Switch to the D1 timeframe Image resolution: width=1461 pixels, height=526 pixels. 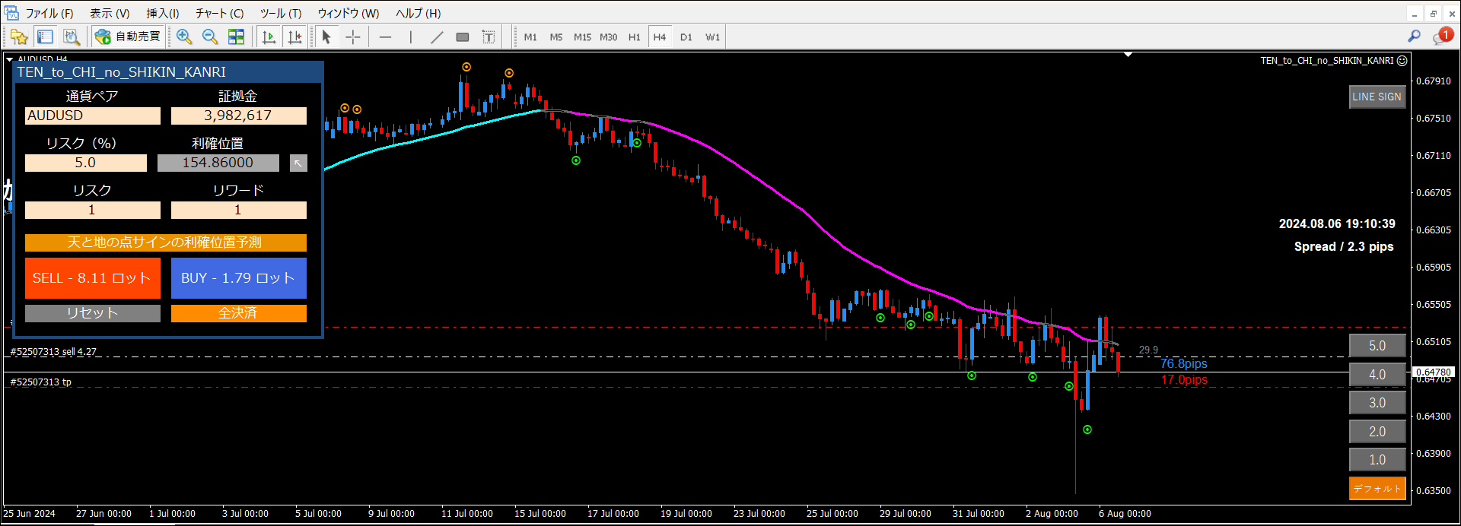click(x=686, y=37)
